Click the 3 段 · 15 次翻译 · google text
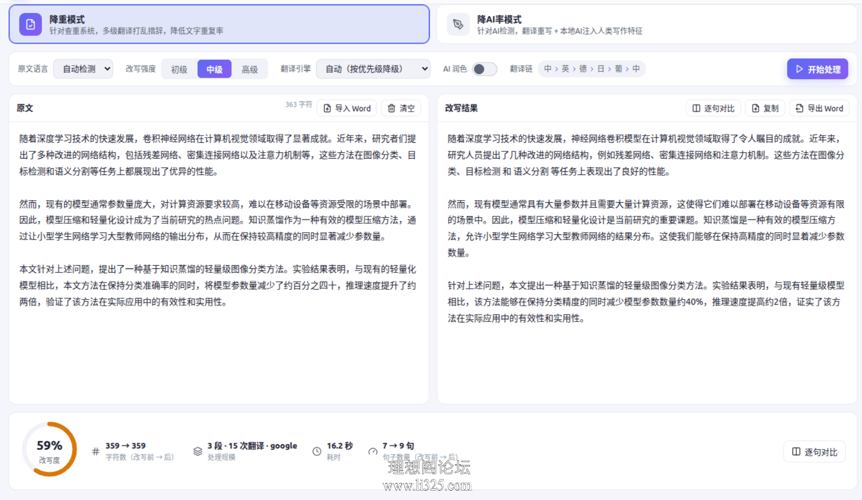The image size is (862, 500). tap(252, 445)
